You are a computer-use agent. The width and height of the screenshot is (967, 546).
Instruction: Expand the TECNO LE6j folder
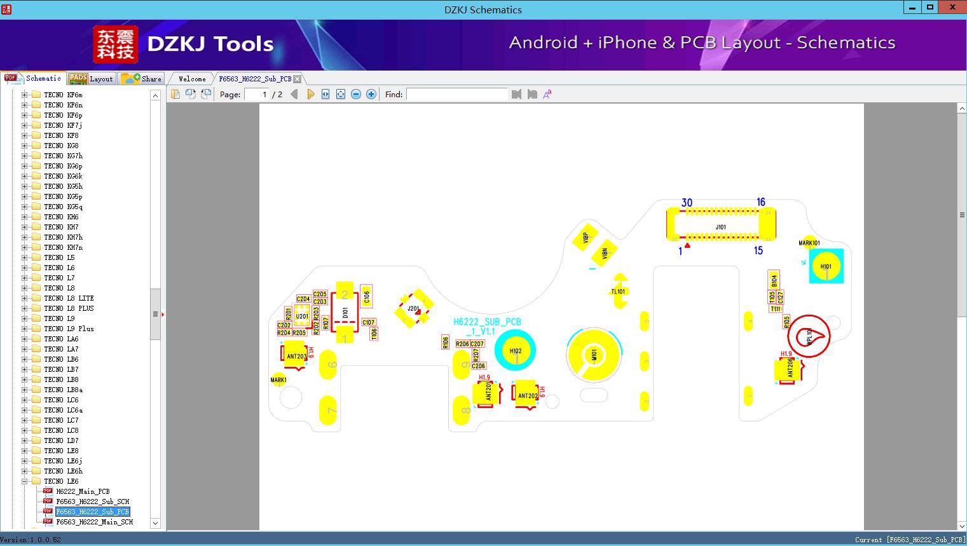(25, 461)
